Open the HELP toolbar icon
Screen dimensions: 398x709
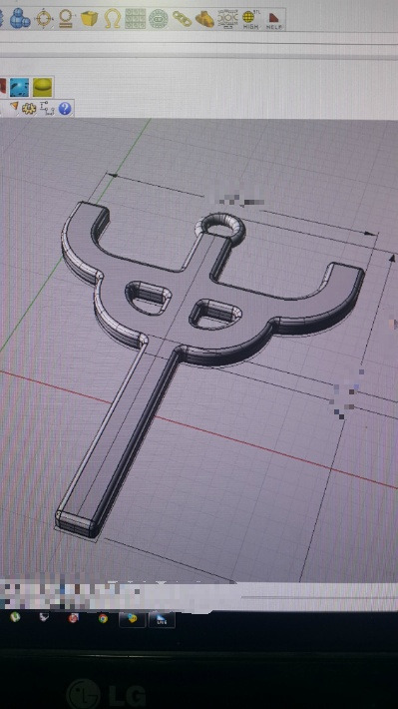[273, 20]
